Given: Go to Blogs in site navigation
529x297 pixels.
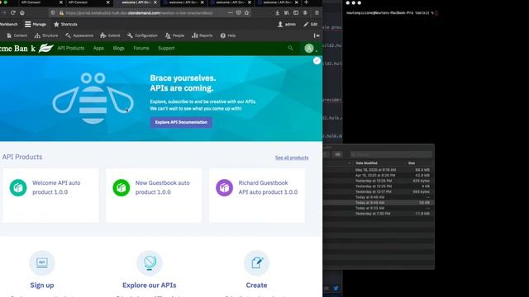Looking at the screenshot, I should [118, 48].
